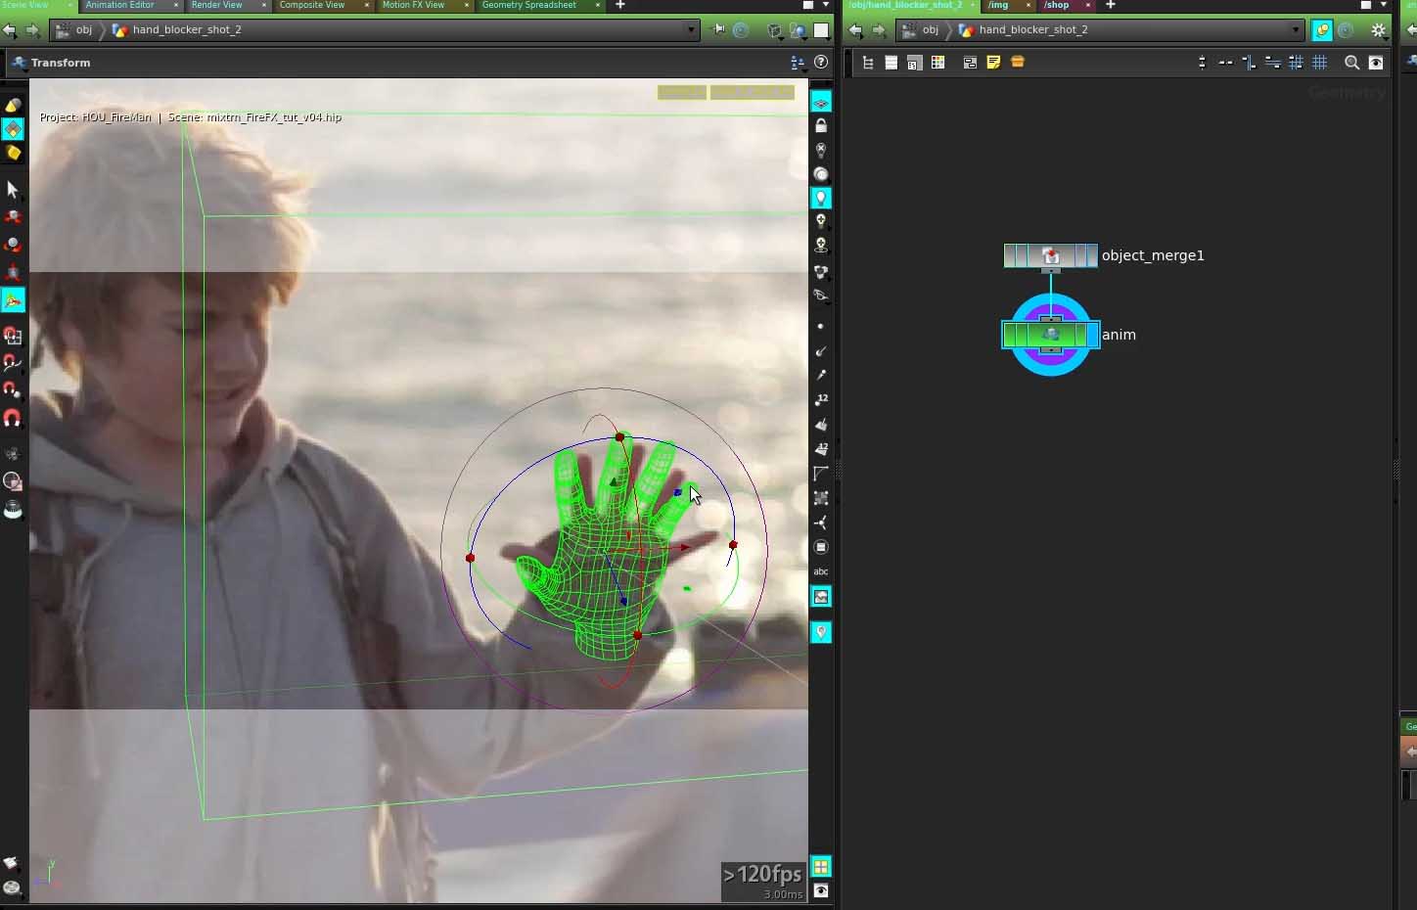This screenshot has height=910, width=1417.
Task: Expand the network editor path dropdown arrow
Action: tap(1296, 30)
